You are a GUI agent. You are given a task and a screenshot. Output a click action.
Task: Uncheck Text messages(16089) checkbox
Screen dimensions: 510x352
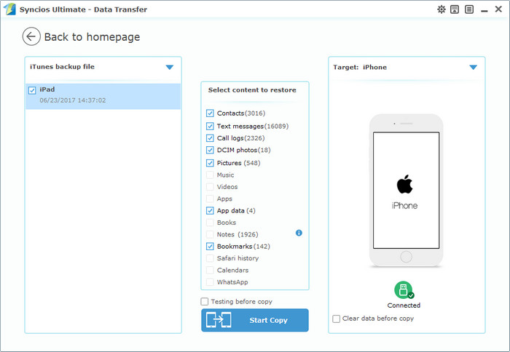tap(210, 126)
